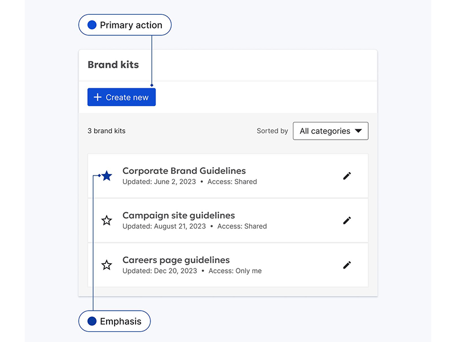
Task: Expand the Sorted by category filter
Action: pos(331,131)
